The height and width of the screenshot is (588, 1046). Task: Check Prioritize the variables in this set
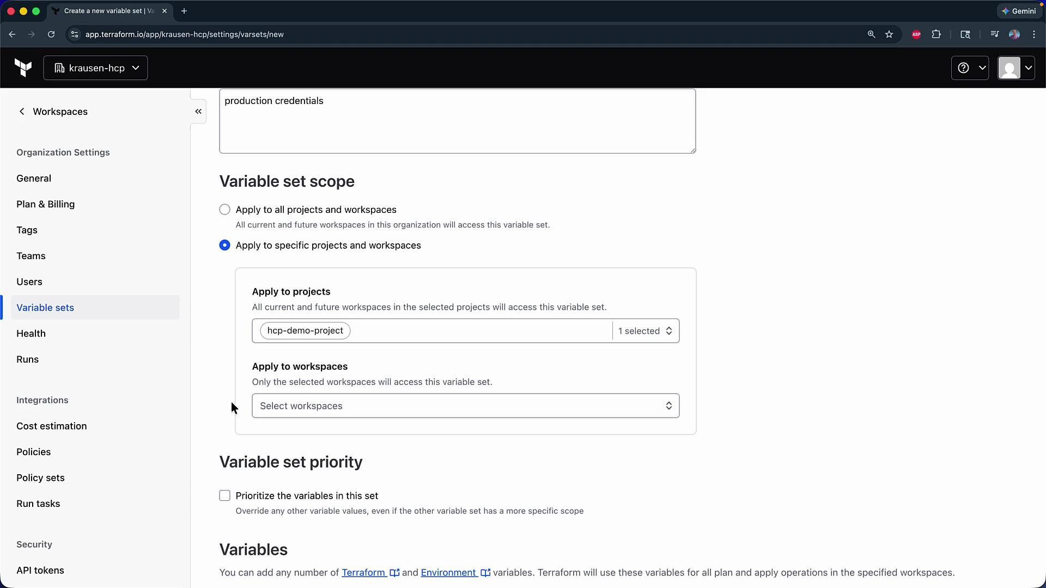224,495
